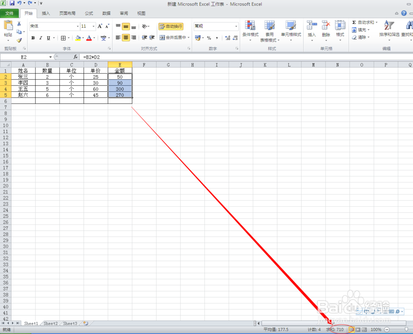This screenshot has height=334, width=413.
Task: Open Cell Styles (单元格样式)
Action: coord(291,31)
